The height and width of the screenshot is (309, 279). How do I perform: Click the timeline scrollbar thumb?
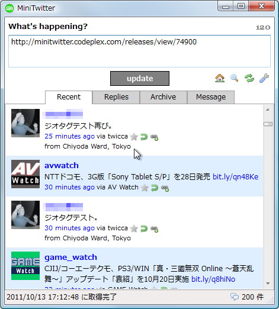tap(268, 124)
